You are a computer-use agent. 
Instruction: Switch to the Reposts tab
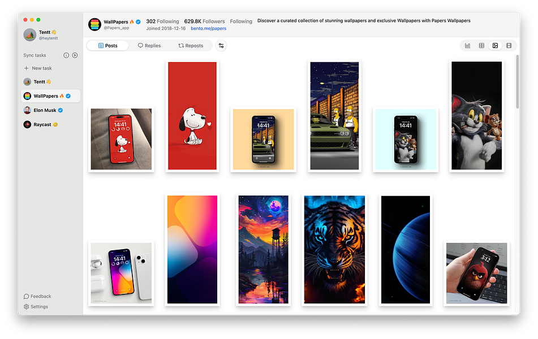(x=191, y=46)
